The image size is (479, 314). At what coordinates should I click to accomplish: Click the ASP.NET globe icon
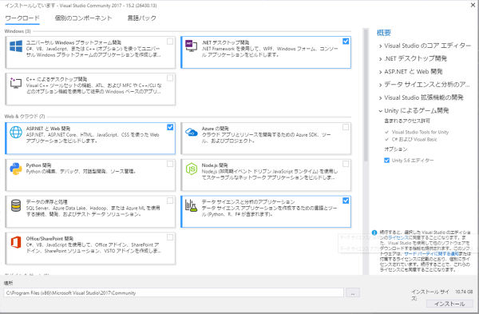tap(16, 132)
